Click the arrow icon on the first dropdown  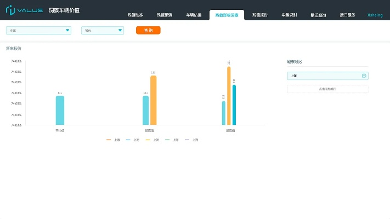point(67,30)
